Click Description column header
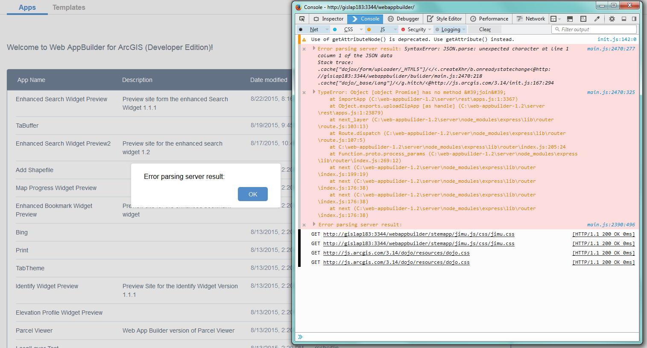 [137, 80]
